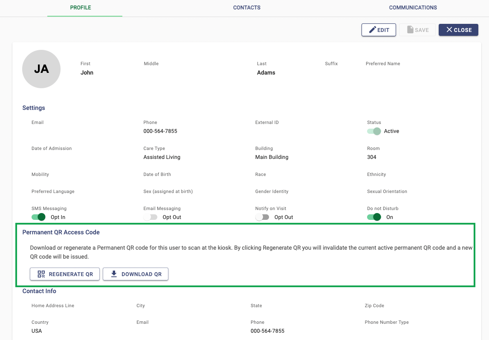
Task: Open the Care Type field showing Assisted Living
Action: (x=162, y=157)
